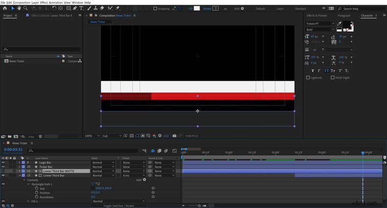Click the current time 0:00:03:21 display
This screenshot has width=387, height=208.
[13, 149]
